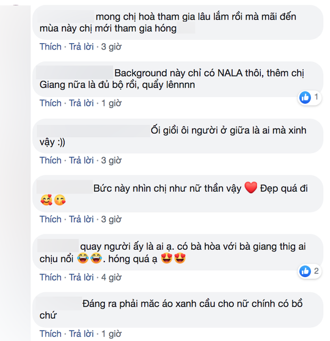The image size is (330, 341).
Task: Reply to the 'mong chị hoà tham gia' comment
Action: 81,47
